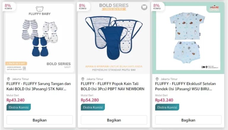This screenshot has width=228, height=130.
Task: Click the SNI certification mark on mittens image
Action: pos(24,68)
